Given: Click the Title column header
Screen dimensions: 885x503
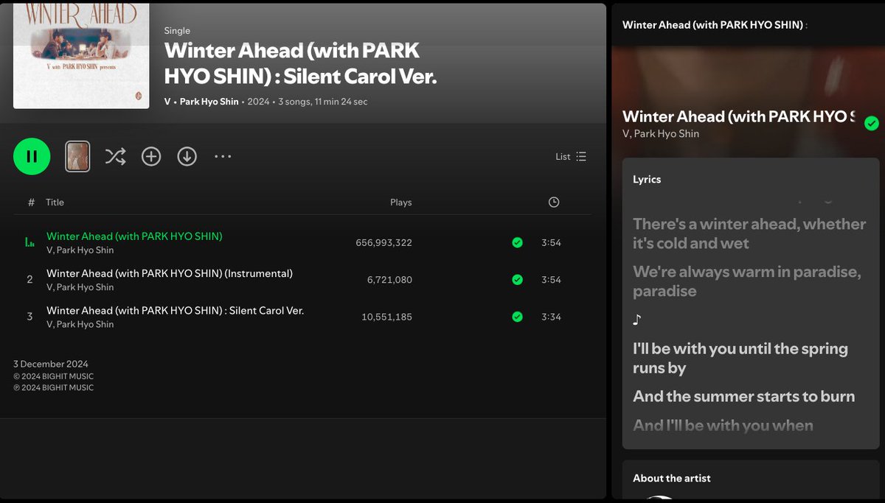Looking at the screenshot, I should pyautogui.click(x=55, y=202).
